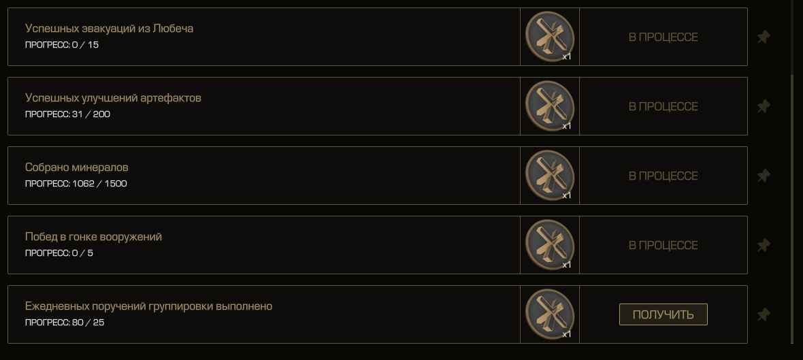Image resolution: width=803 pixels, height=360 pixels.
Task: Pin the Любеч evacuations task
Action: point(763,37)
